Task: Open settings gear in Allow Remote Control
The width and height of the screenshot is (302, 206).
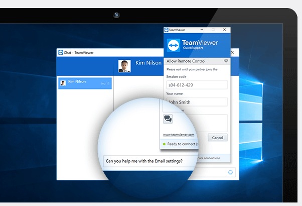Action: point(226,61)
